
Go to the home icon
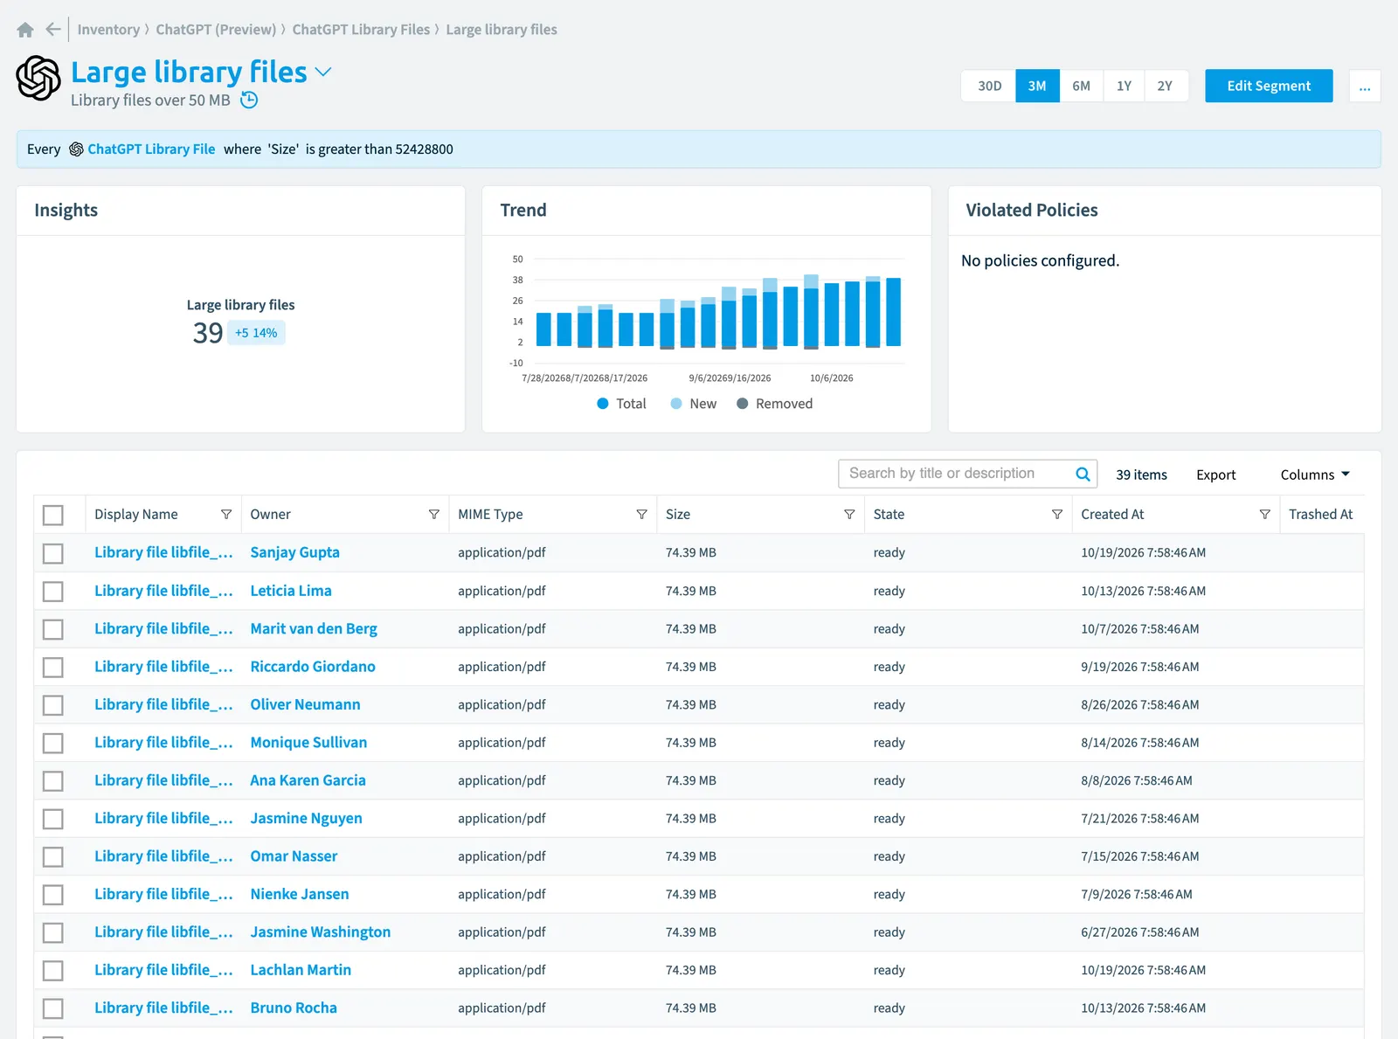pyautogui.click(x=25, y=30)
